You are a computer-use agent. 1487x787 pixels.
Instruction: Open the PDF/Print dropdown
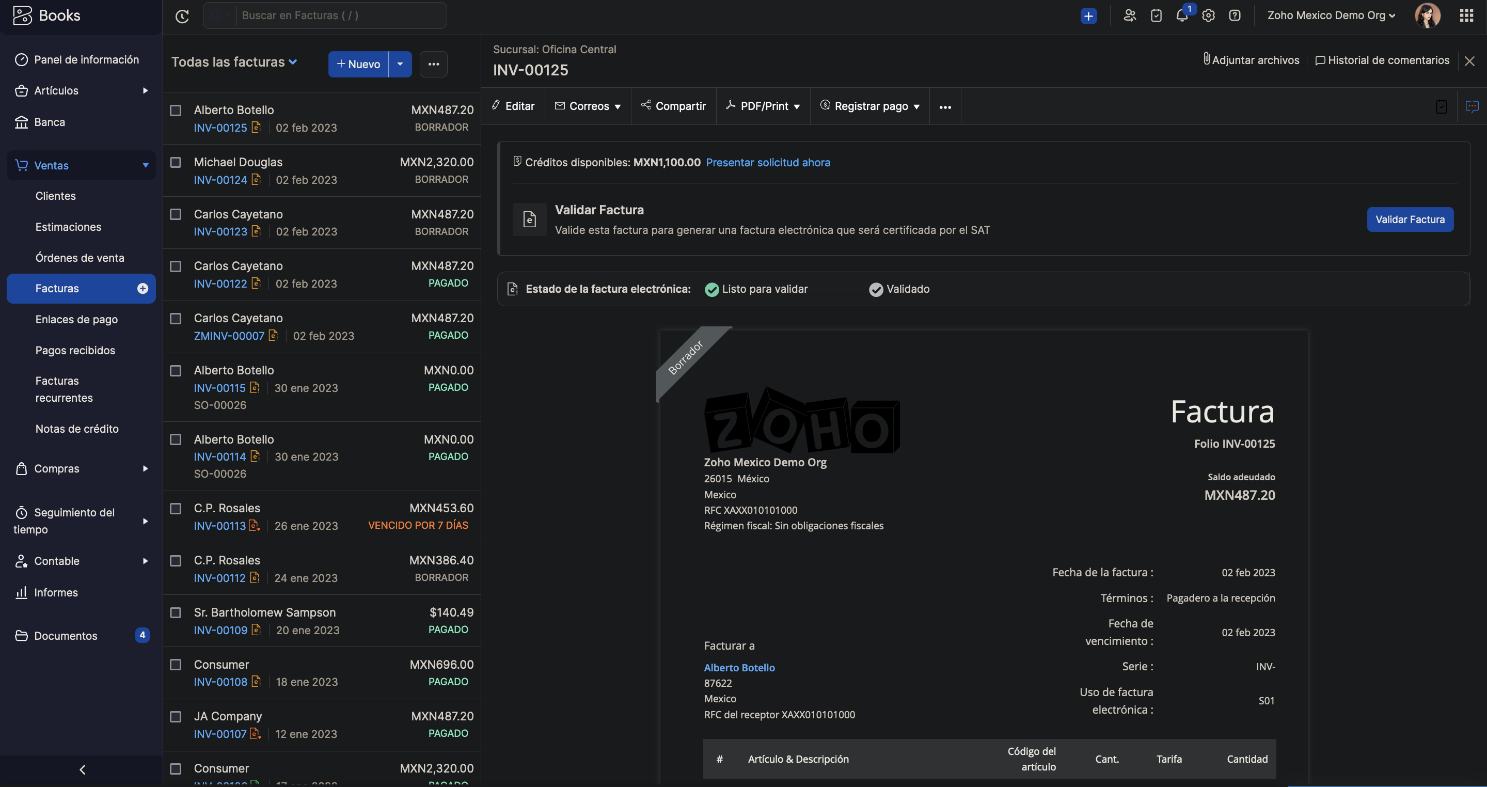763,106
